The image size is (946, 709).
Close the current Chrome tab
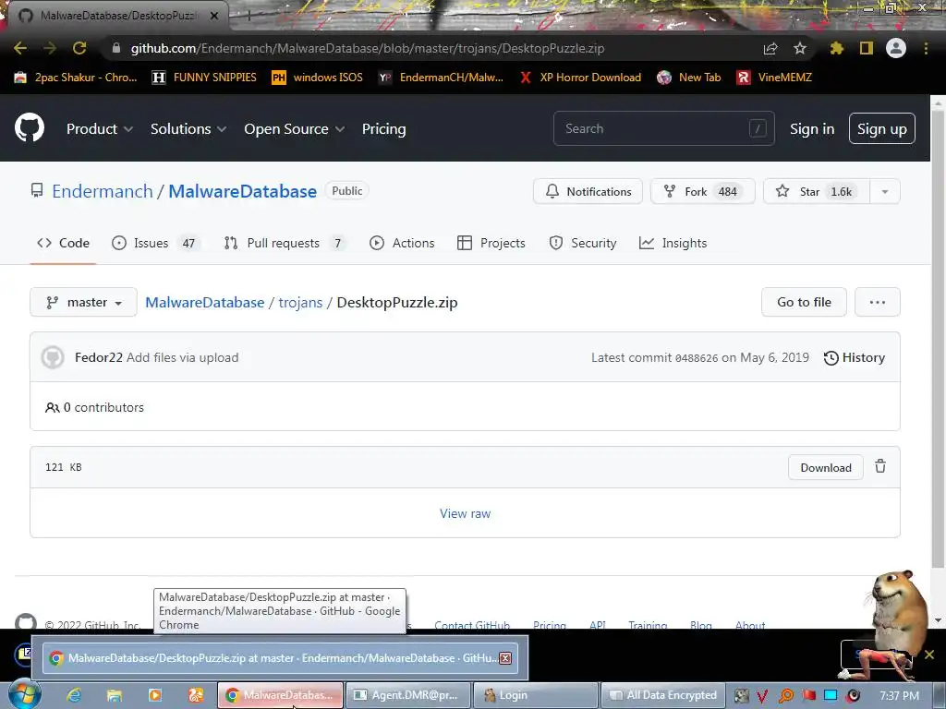214,16
